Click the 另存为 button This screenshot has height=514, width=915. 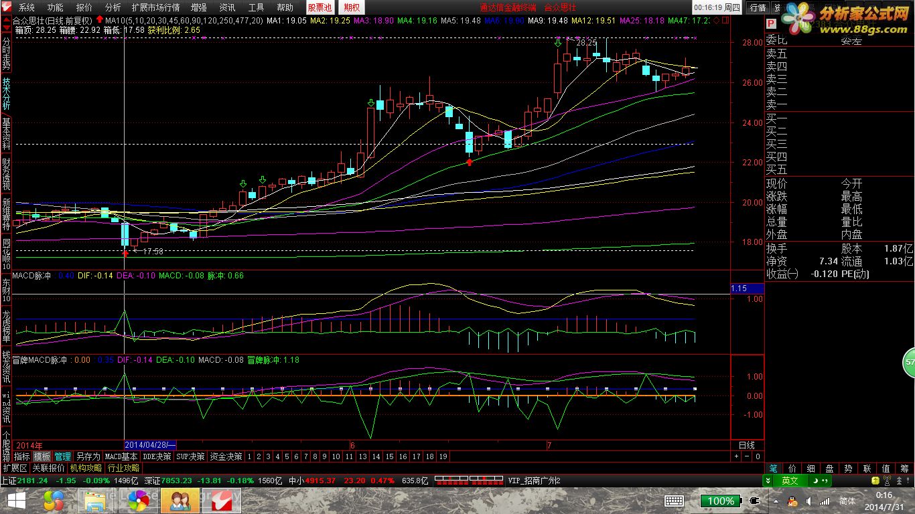[x=88, y=456]
